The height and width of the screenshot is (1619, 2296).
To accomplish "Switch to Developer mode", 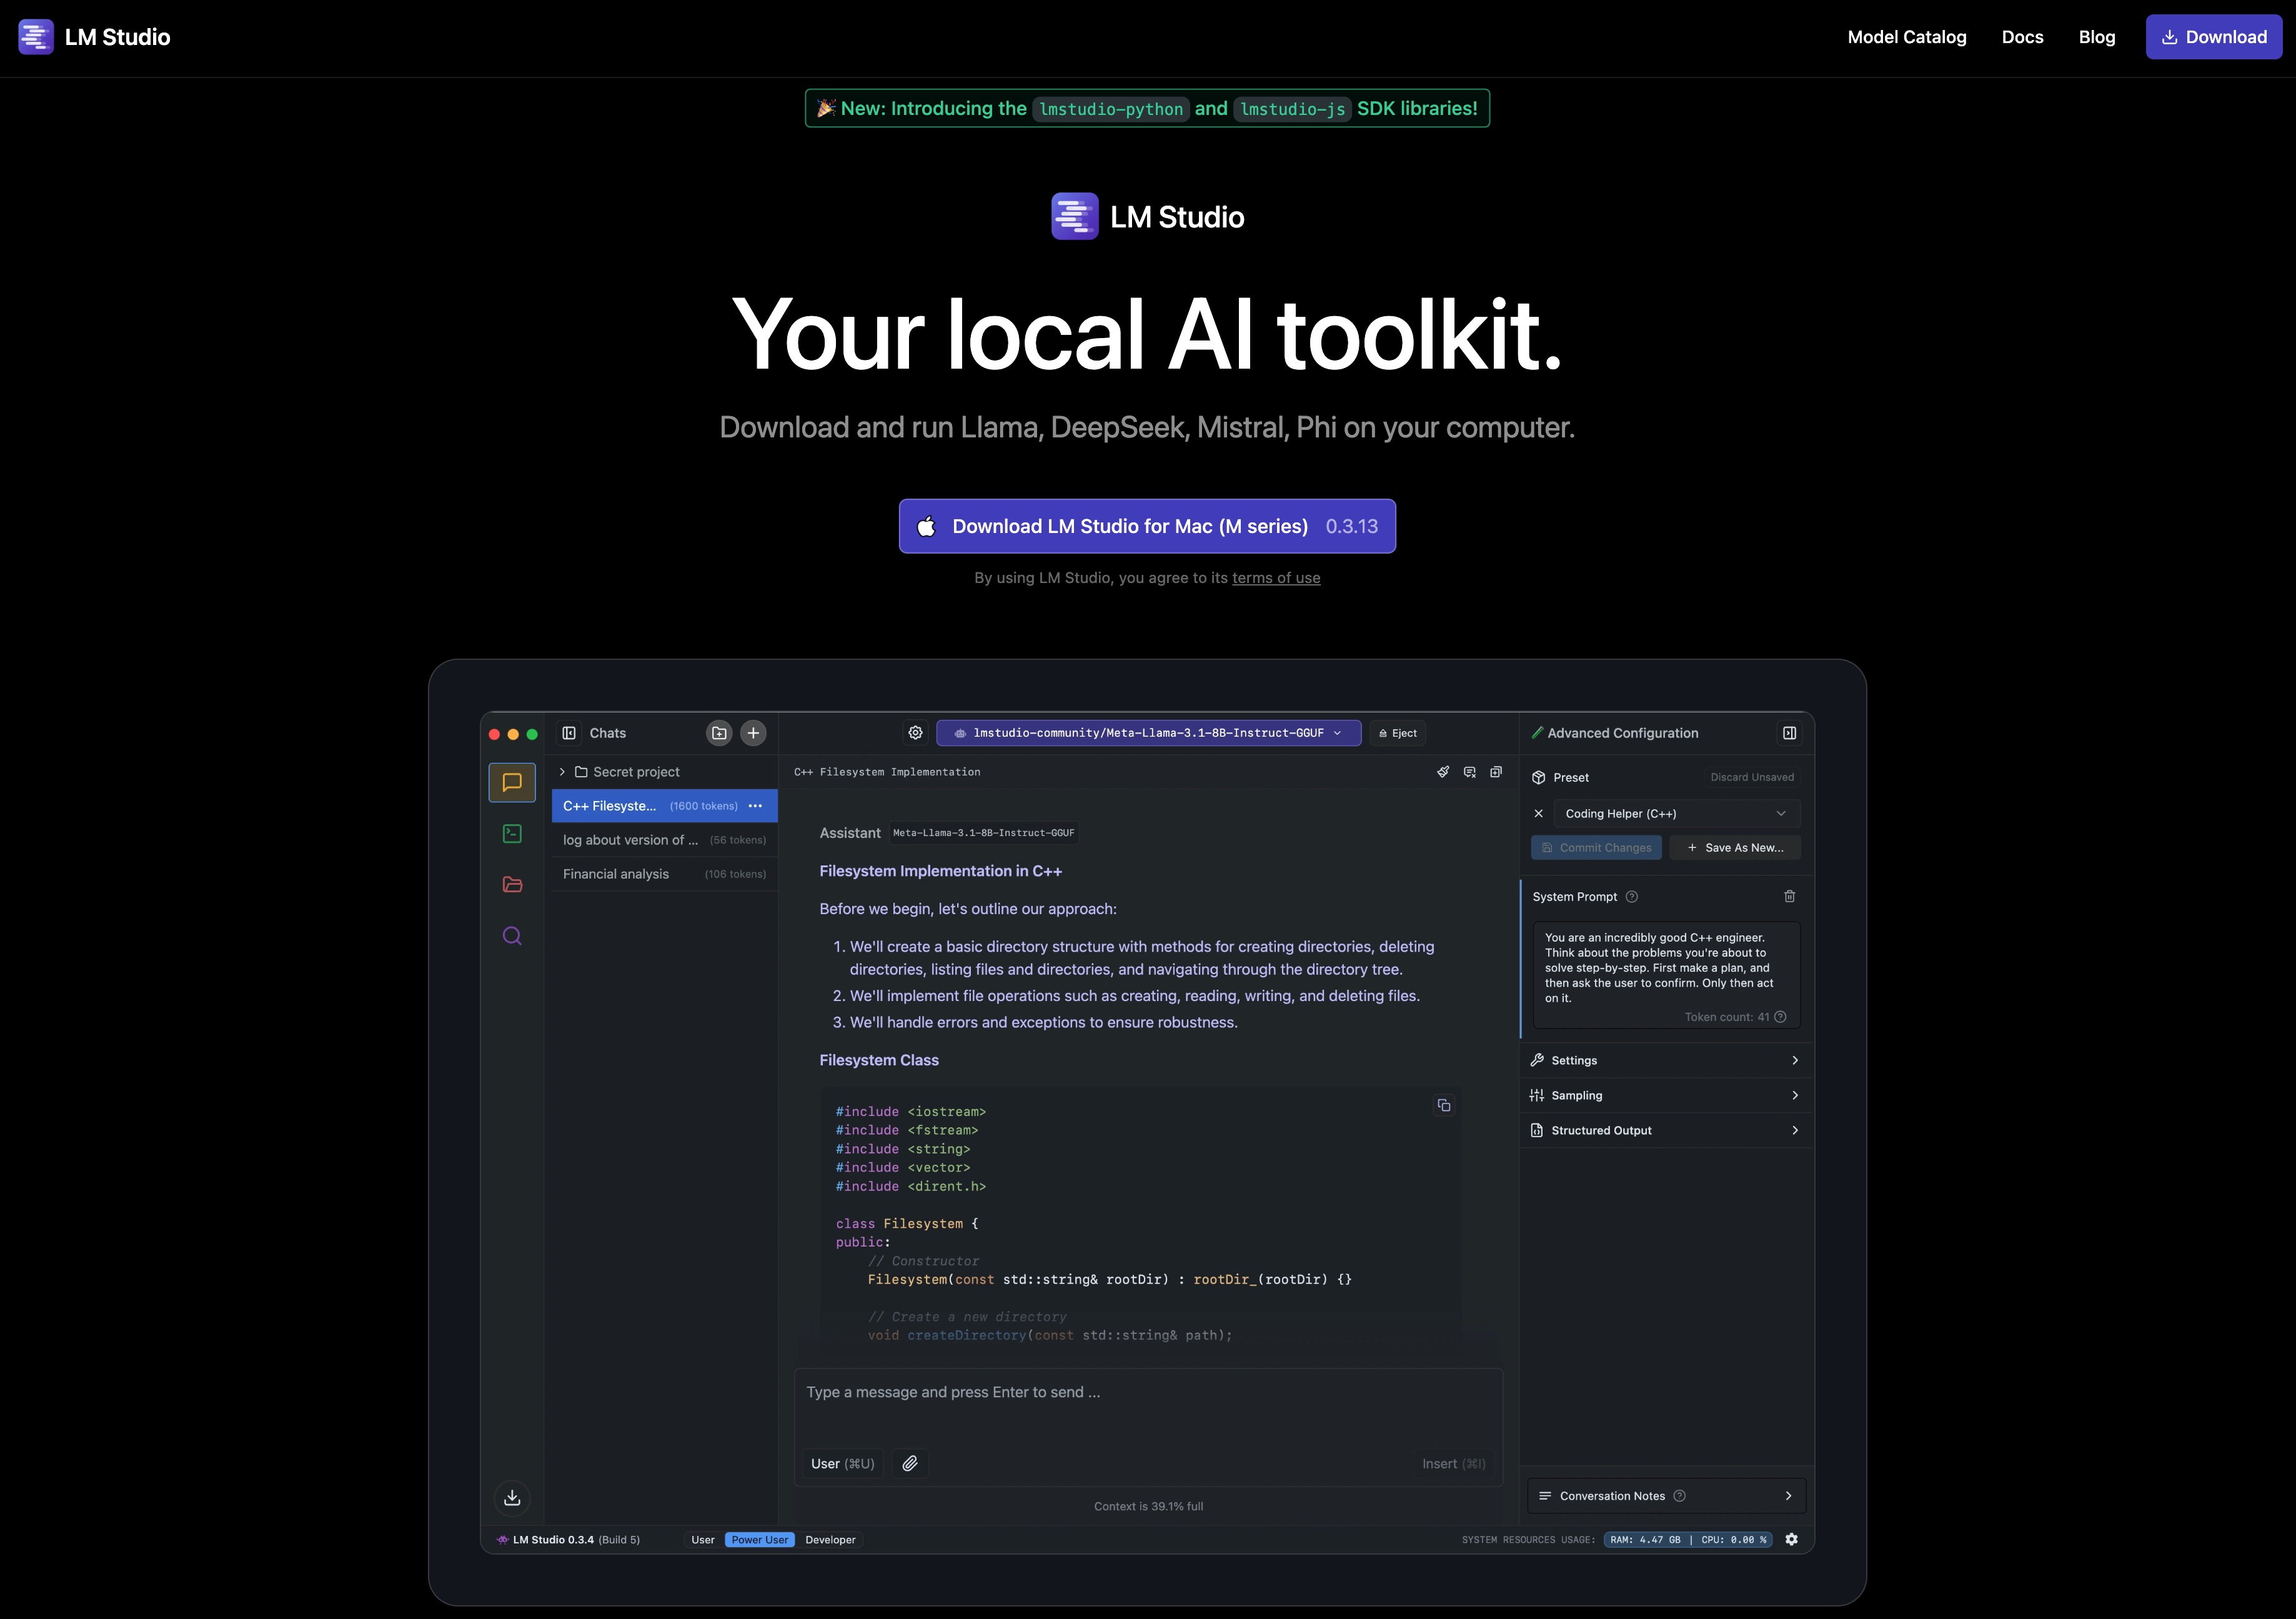I will click(830, 1539).
